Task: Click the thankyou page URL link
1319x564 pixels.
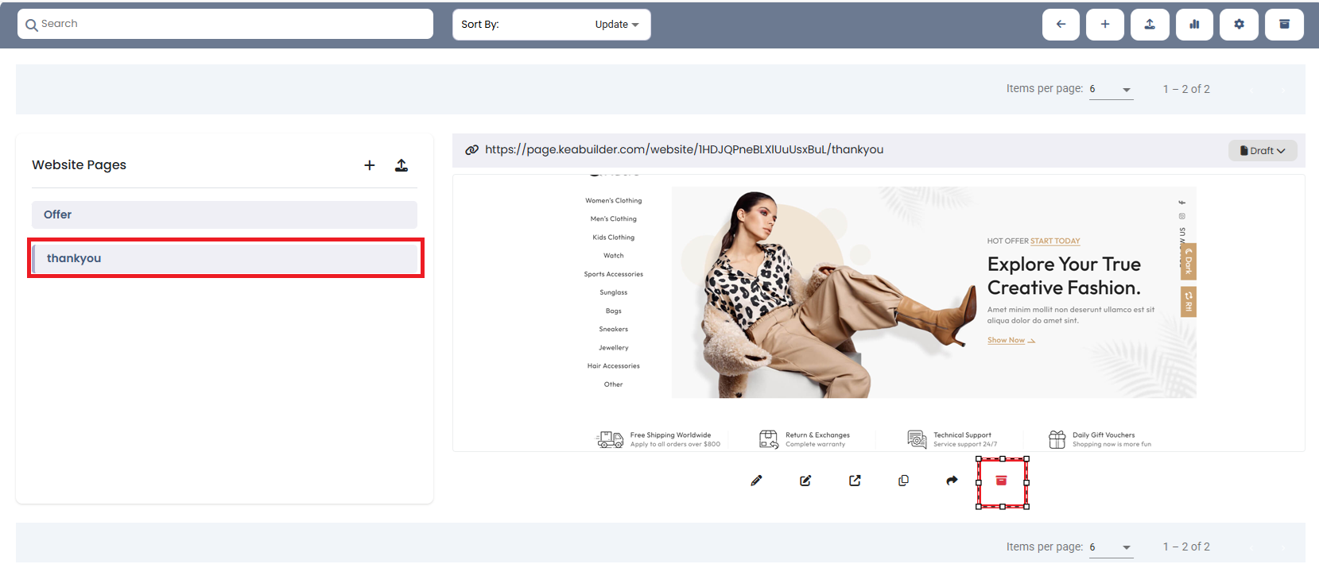Action: tap(684, 149)
